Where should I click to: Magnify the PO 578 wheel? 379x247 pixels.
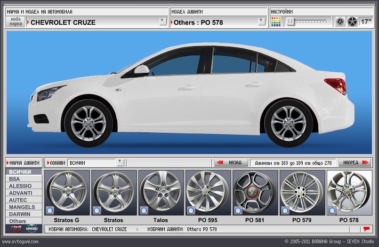click(x=332, y=211)
